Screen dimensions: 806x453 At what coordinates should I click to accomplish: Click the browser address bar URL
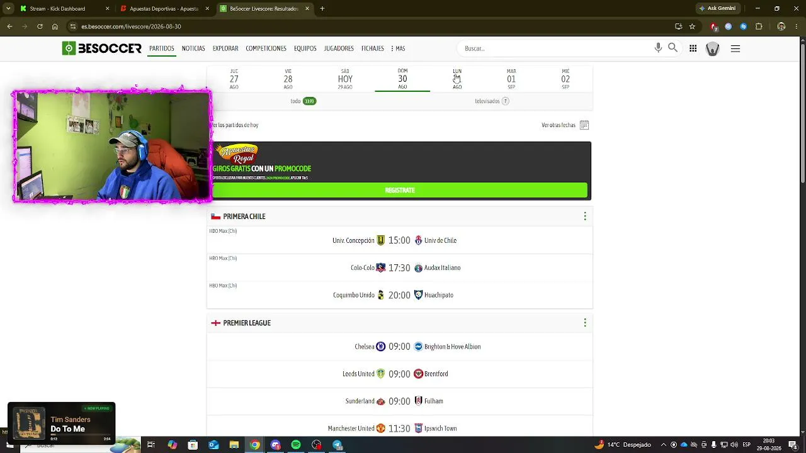(x=131, y=26)
